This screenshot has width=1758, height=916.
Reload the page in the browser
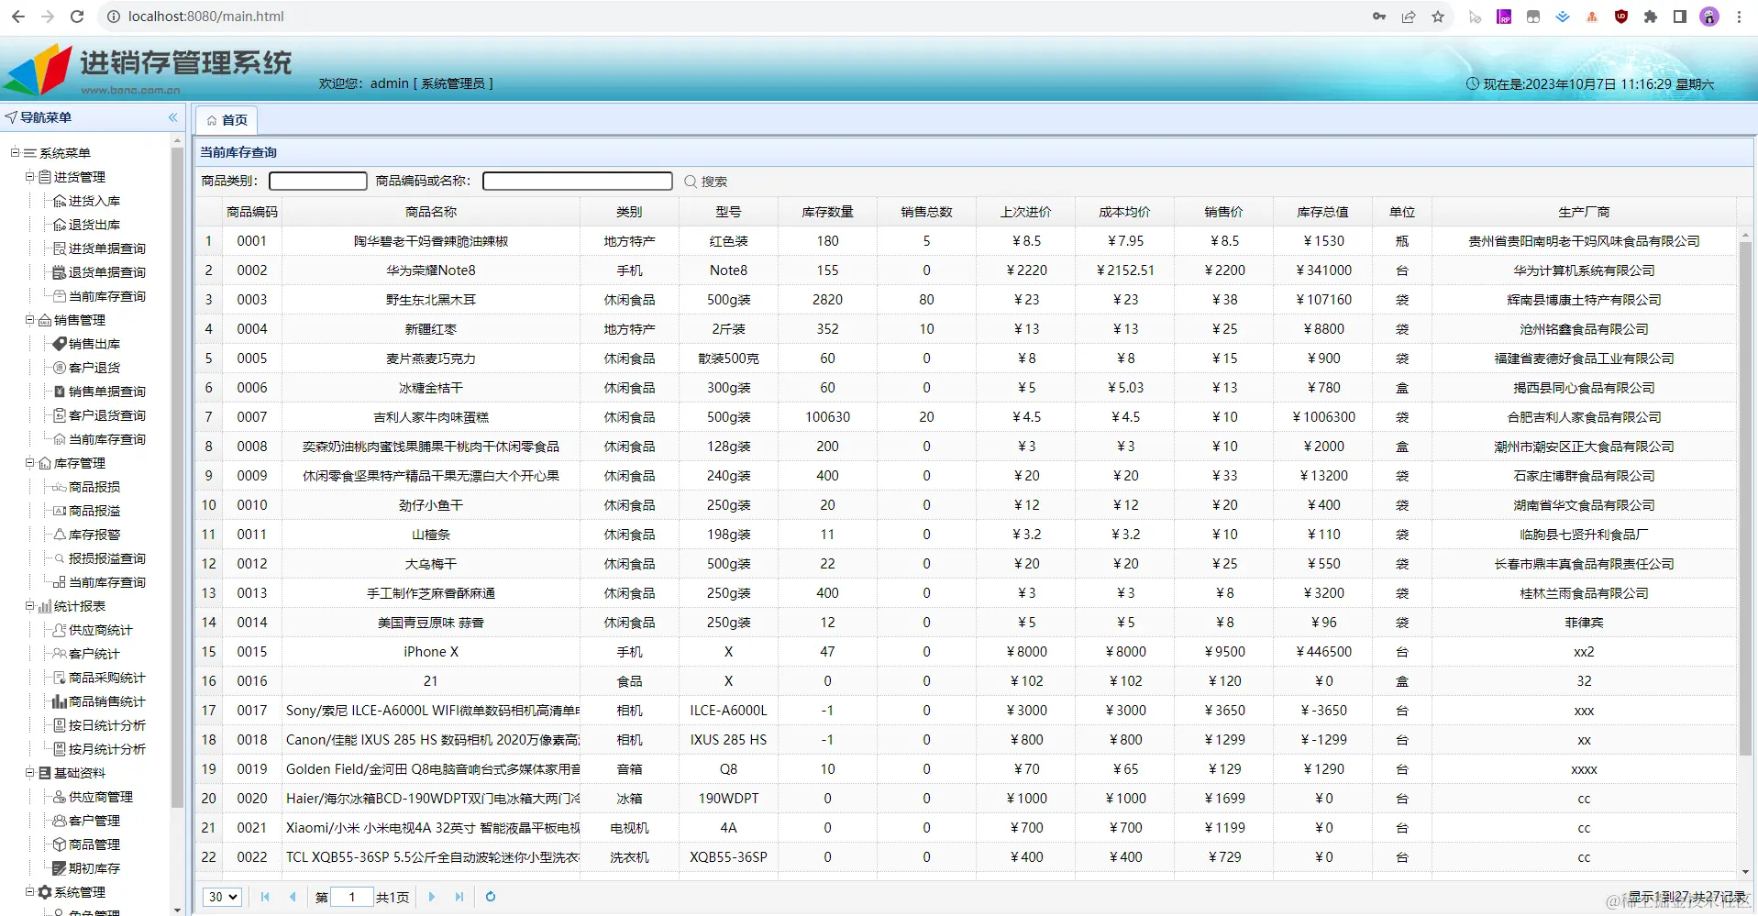point(77,17)
